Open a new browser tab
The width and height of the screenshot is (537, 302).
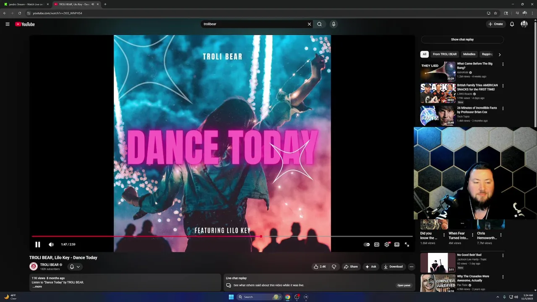[x=105, y=4]
